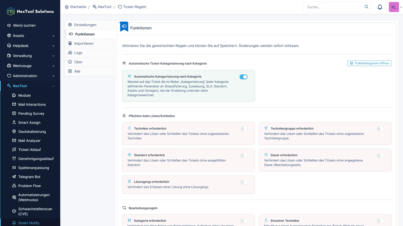
Task: Click the Telegram Bot paper-plane icon
Action: click(14, 177)
